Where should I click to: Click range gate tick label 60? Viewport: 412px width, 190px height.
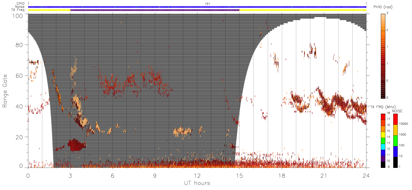(x=20, y=76)
